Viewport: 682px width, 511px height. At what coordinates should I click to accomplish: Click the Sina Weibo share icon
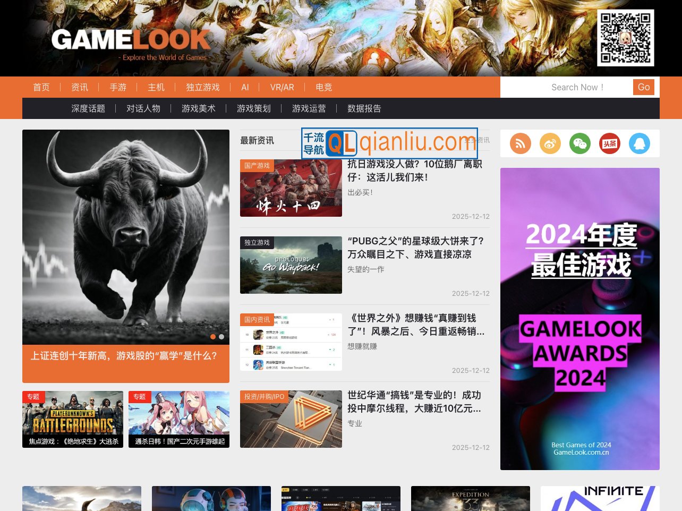550,143
